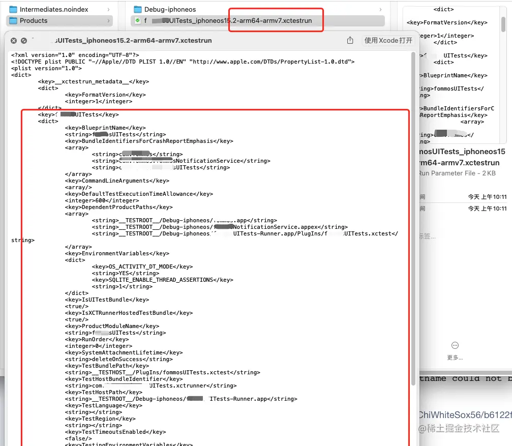This screenshot has height=446, width=512.
Task: Expand Debug-iphoneos chevron arrow
Action: pos(380,10)
